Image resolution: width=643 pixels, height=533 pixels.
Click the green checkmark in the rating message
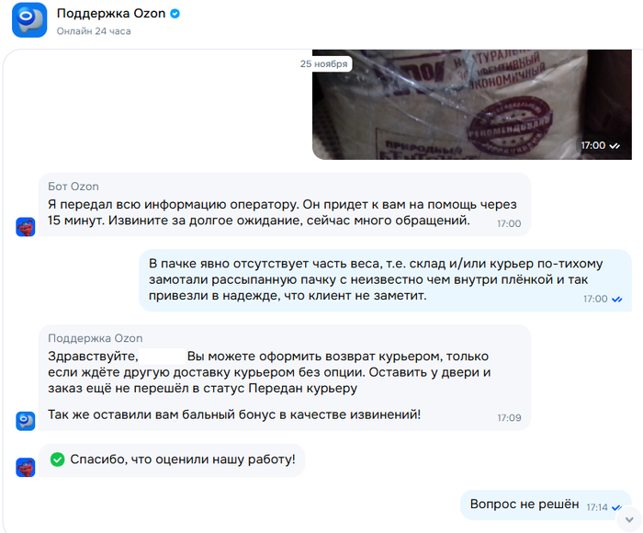point(57,459)
